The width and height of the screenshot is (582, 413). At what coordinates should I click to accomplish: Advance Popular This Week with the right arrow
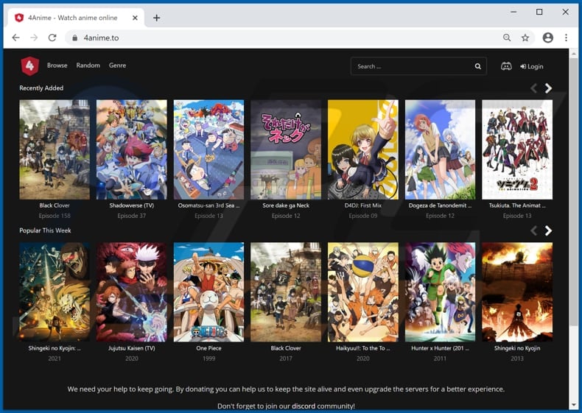coord(548,231)
